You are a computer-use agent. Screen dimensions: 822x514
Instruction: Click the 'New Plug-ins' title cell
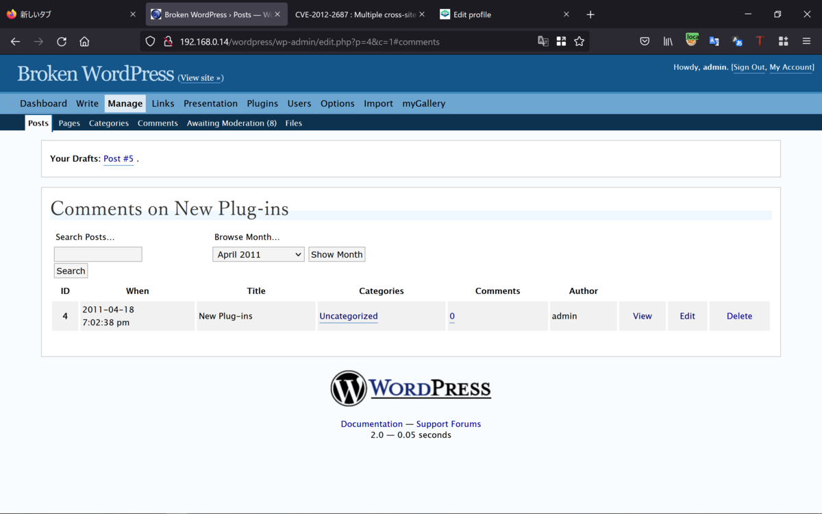pos(256,316)
